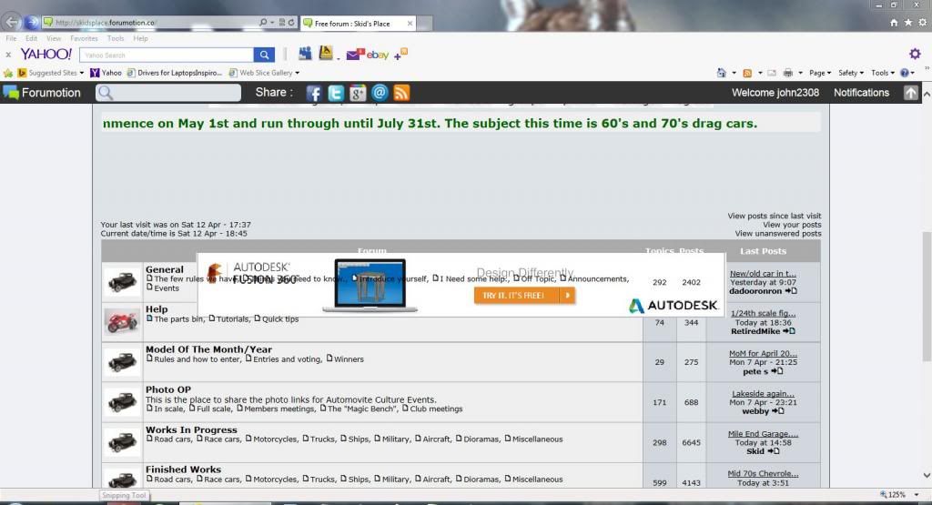This screenshot has height=505, width=932.
Task: Click the command bar Help question-mark icon
Action: click(x=904, y=73)
